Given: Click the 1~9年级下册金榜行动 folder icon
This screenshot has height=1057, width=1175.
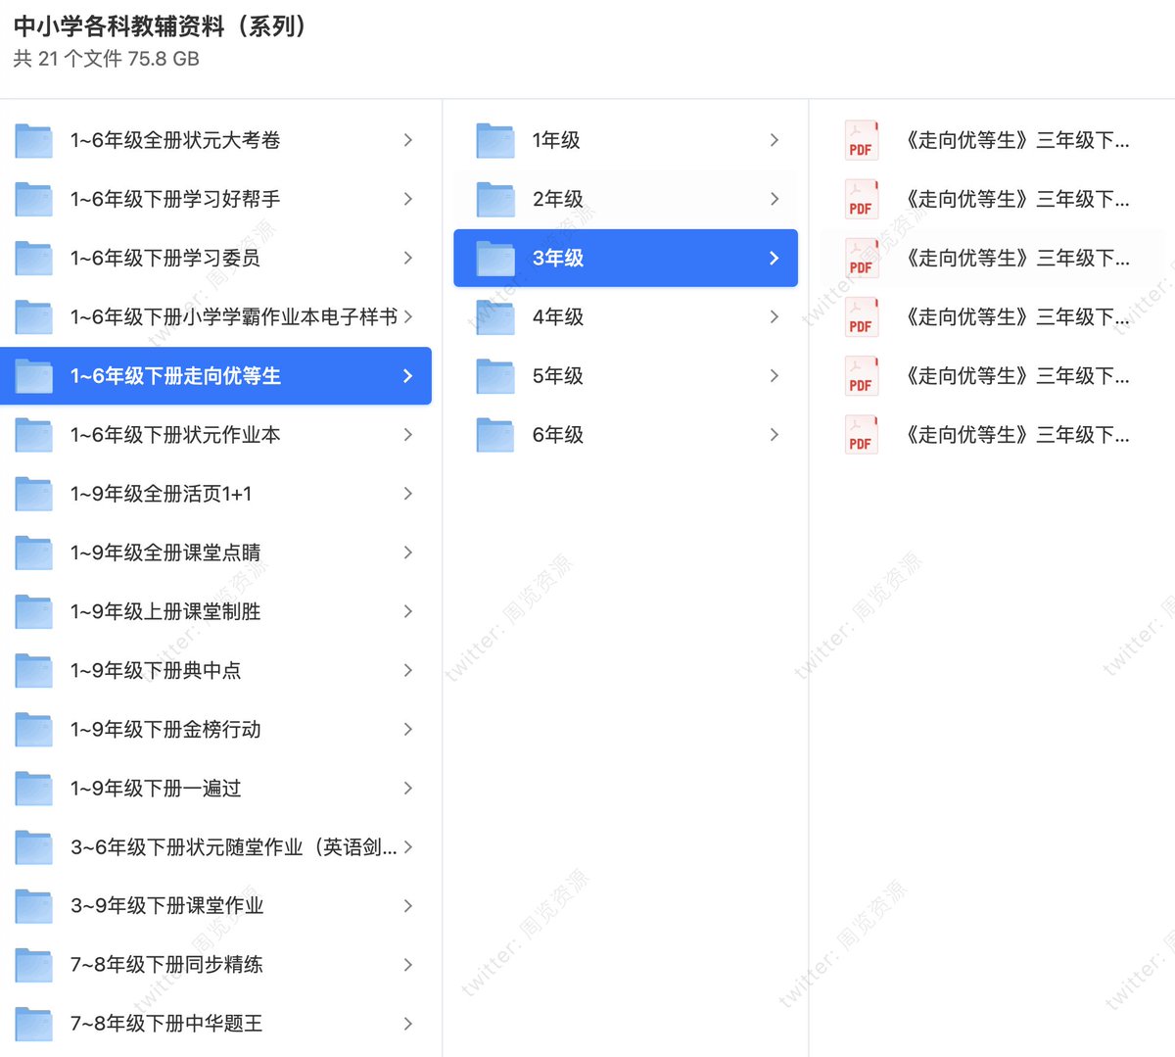Looking at the screenshot, I should click(33, 729).
